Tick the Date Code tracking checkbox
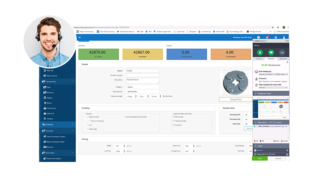 tap(88, 129)
